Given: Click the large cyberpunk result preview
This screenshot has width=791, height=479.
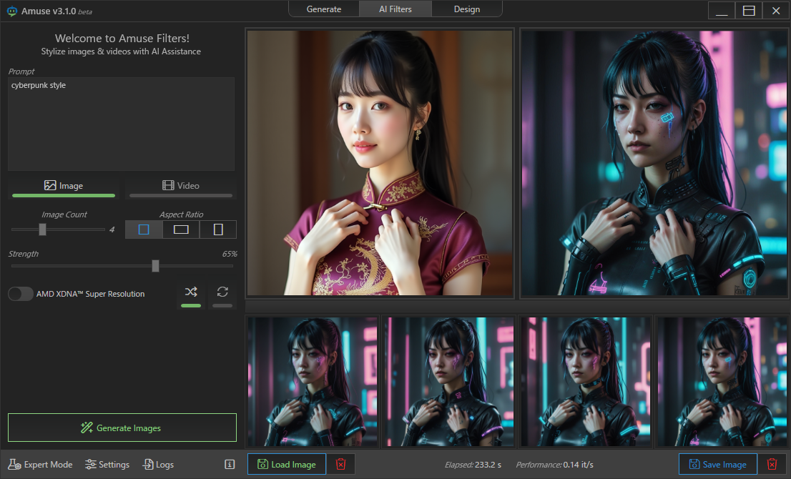Looking at the screenshot, I should click(654, 163).
